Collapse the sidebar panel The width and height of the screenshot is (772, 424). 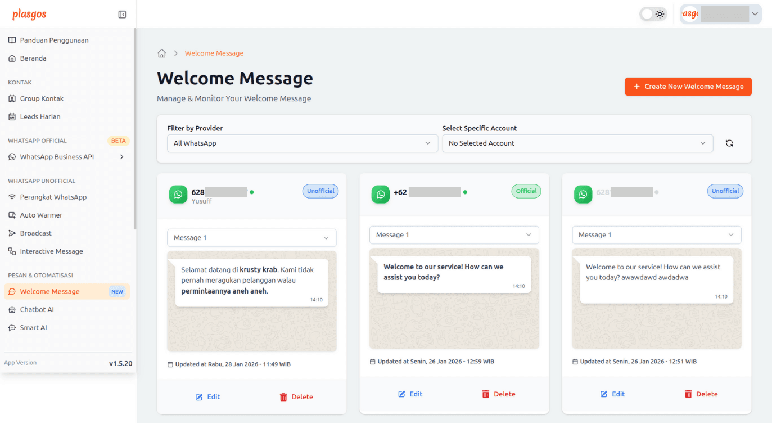point(122,14)
